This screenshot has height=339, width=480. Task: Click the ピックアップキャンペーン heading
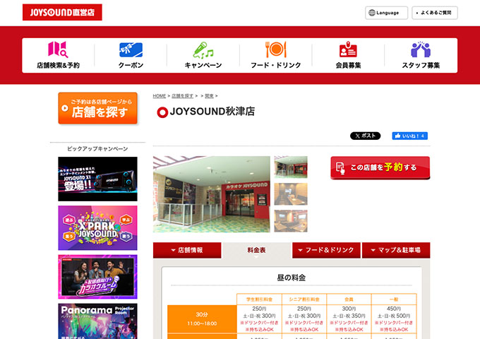pos(97,149)
